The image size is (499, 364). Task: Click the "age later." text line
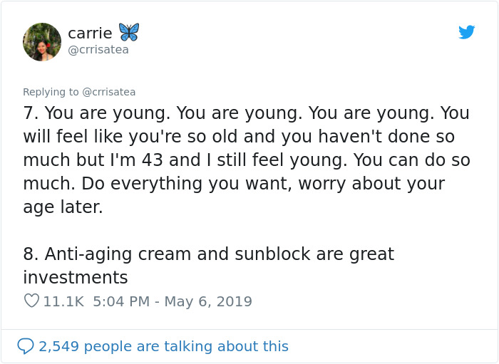coord(63,207)
